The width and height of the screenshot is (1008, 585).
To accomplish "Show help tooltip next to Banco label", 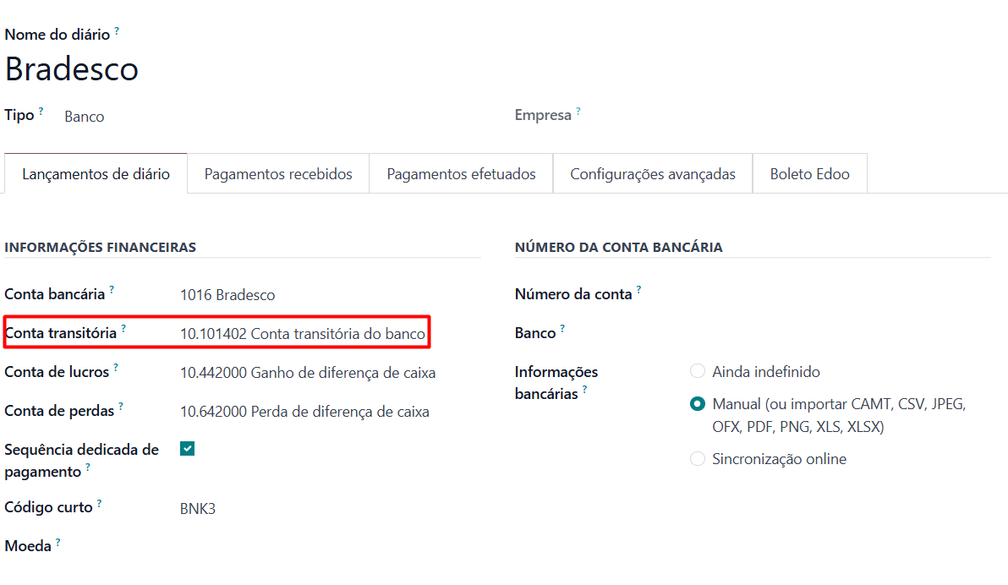I will coord(562,329).
